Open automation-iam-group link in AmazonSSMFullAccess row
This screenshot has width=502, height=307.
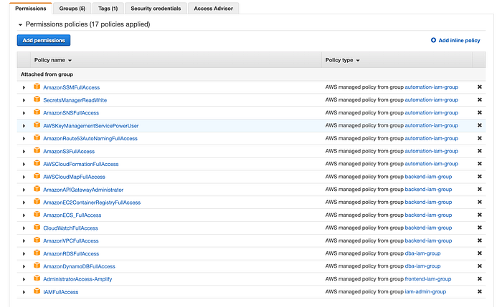(431, 87)
